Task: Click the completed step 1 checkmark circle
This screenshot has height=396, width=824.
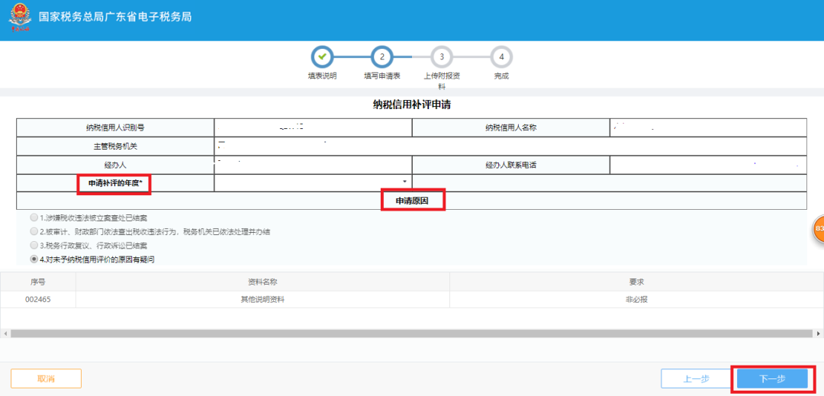Action: click(322, 56)
